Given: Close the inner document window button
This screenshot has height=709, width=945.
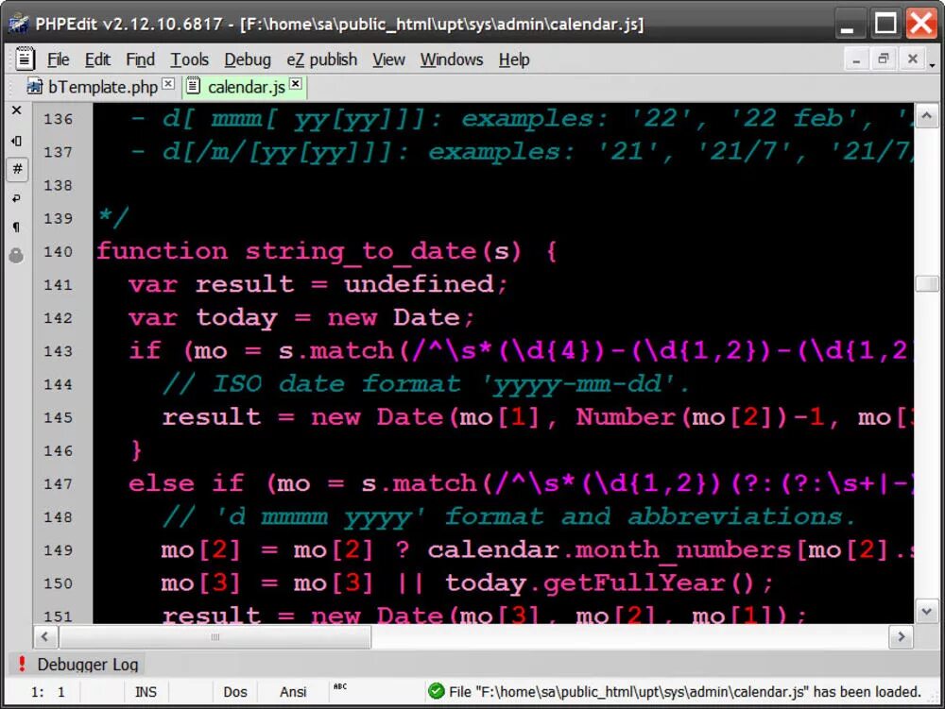Looking at the screenshot, I should pyautogui.click(x=913, y=59).
